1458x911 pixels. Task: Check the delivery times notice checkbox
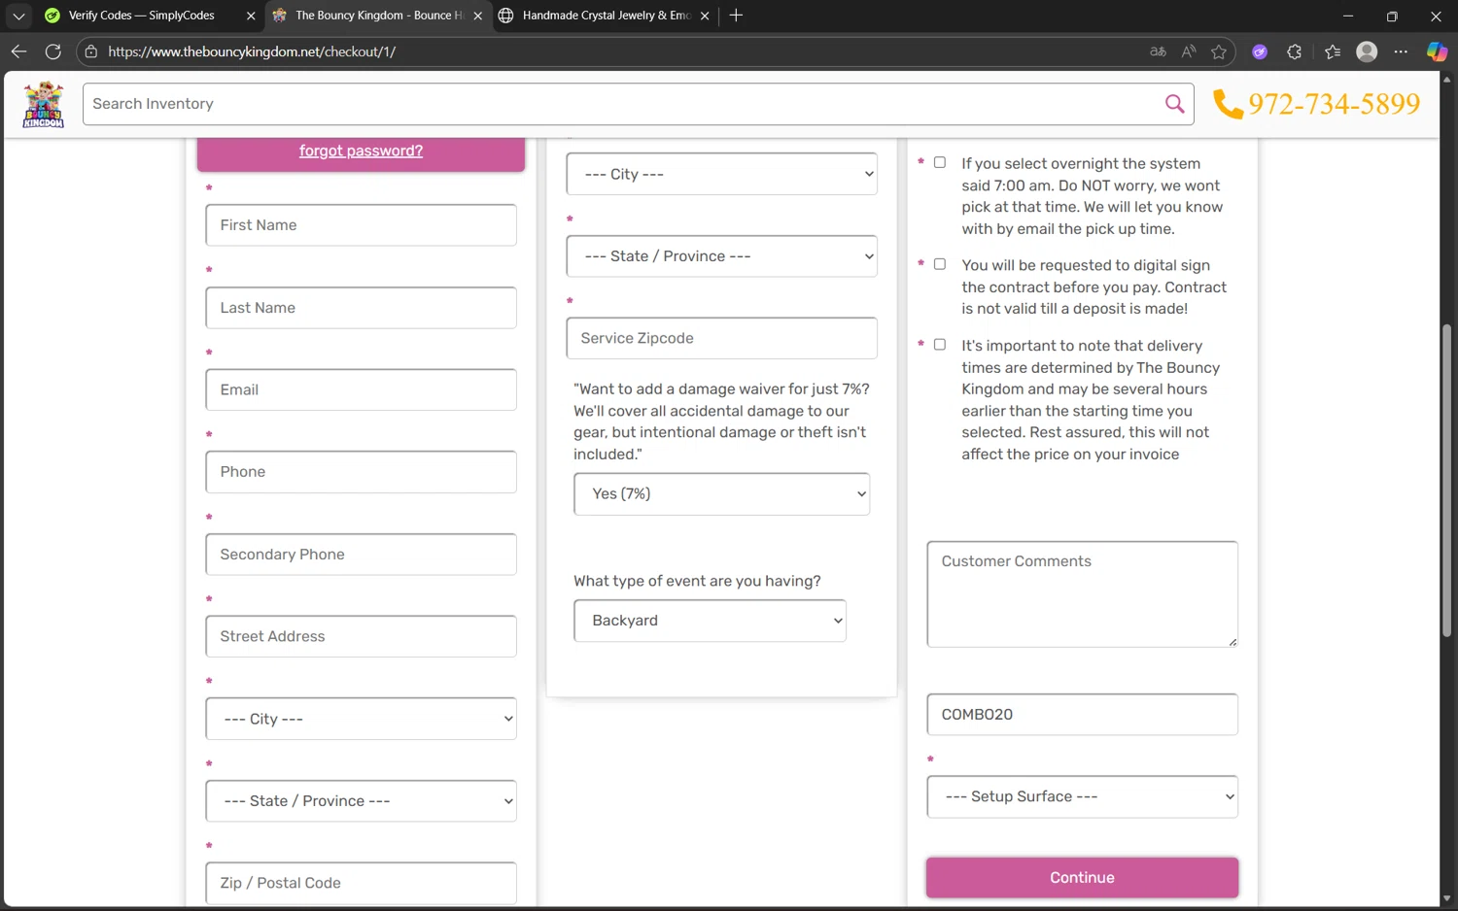click(940, 345)
